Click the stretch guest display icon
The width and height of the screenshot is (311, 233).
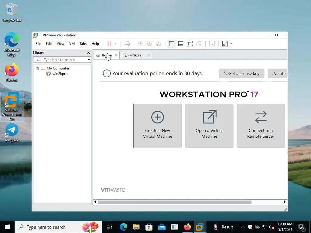point(225,44)
